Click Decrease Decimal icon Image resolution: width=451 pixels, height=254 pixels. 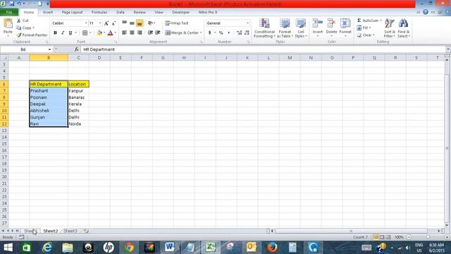pos(247,33)
